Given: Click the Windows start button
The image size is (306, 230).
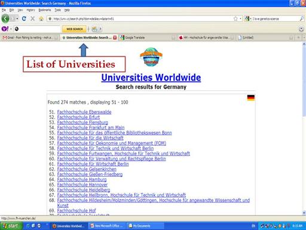Looking at the screenshot, I should (x=11, y=226).
